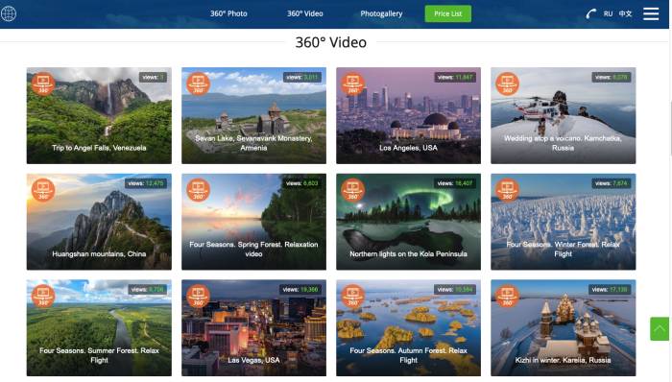Click views badge on Las Vegas card
The width and height of the screenshot is (672, 382).
pos(301,290)
